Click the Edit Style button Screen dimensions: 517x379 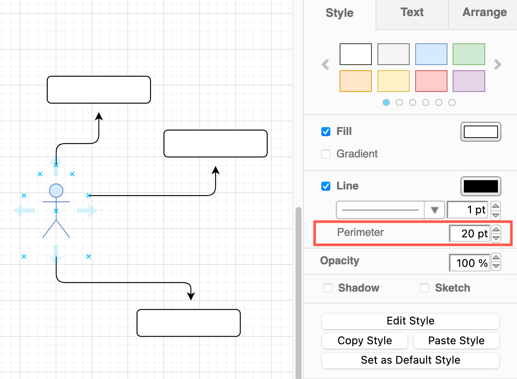(410, 321)
